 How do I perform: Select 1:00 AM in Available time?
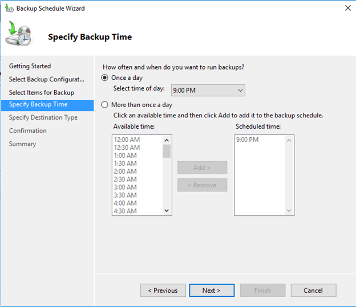pyautogui.click(x=126, y=155)
